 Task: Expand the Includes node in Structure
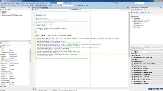[1, 11]
